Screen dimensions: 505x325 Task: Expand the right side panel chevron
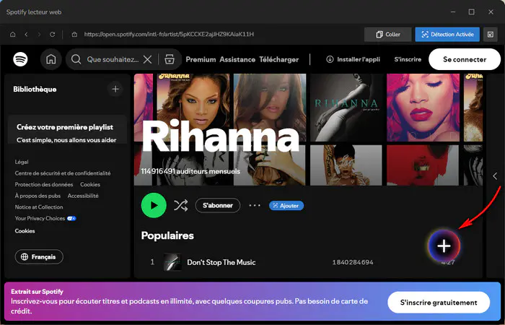495,176
